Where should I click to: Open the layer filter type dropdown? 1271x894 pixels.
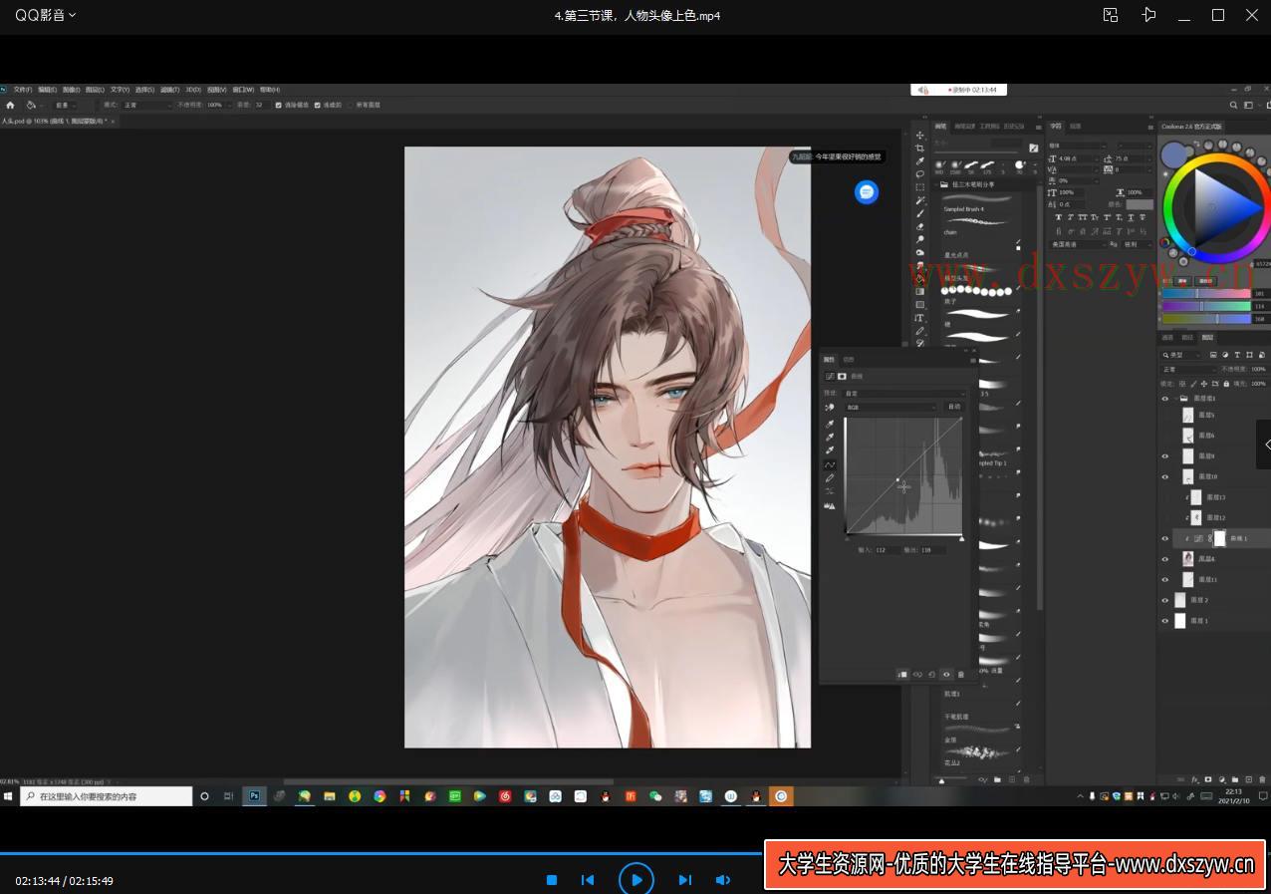click(x=1181, y=354)
